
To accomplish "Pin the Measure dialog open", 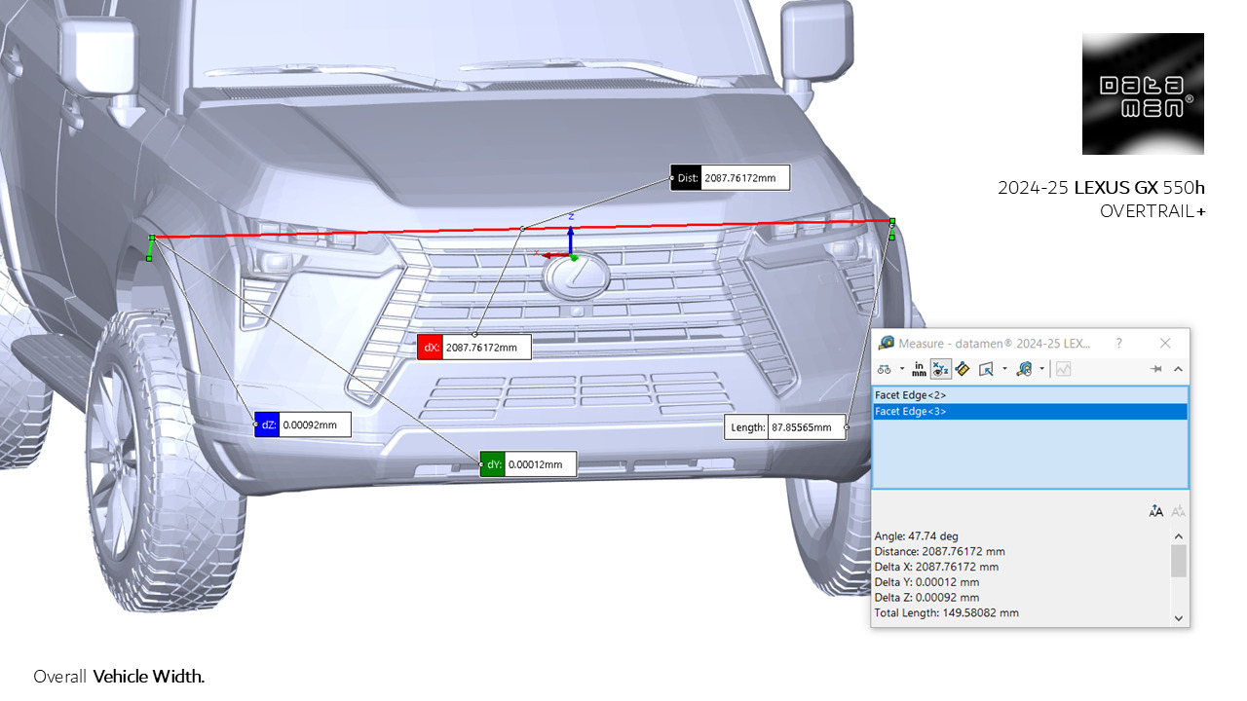I will coord(1156,369).
